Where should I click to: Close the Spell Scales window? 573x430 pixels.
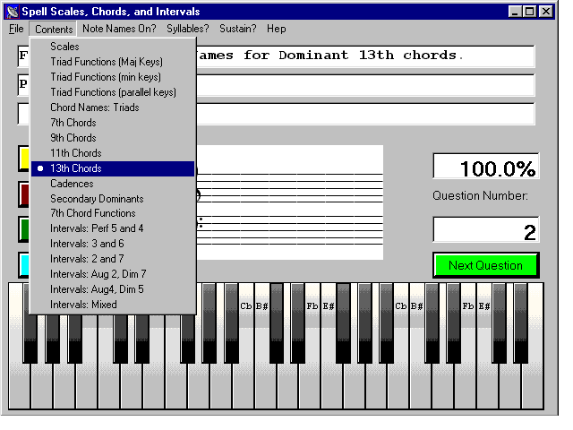[x=546, y=12]
